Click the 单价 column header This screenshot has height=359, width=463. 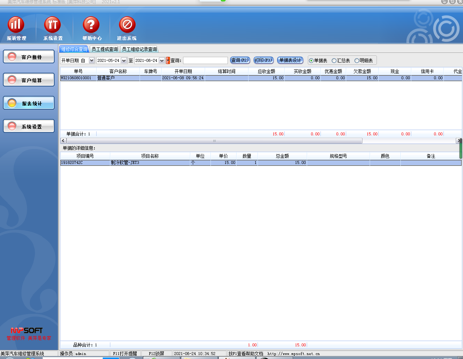point(224,156)
